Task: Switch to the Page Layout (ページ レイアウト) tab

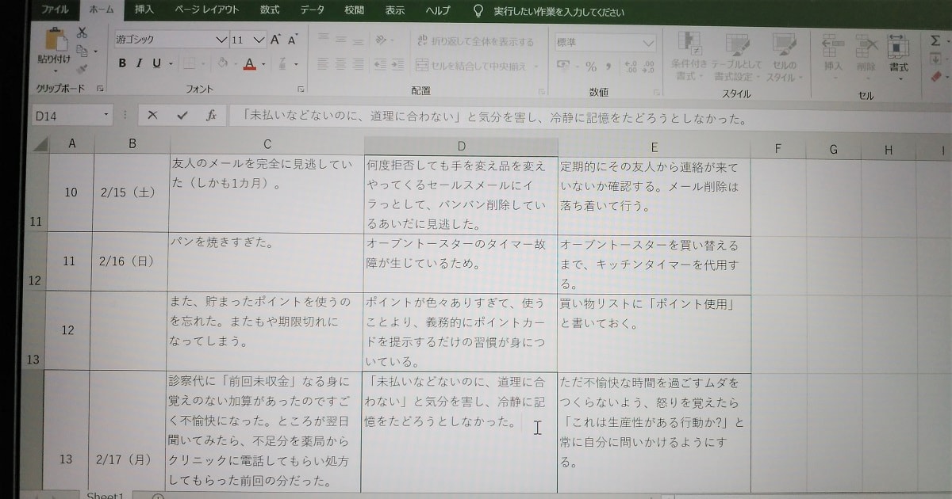Action: (x=206, y=10)
